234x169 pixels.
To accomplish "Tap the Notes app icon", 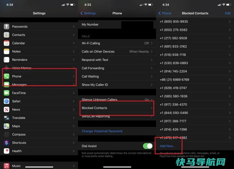I will click(6, 51).
